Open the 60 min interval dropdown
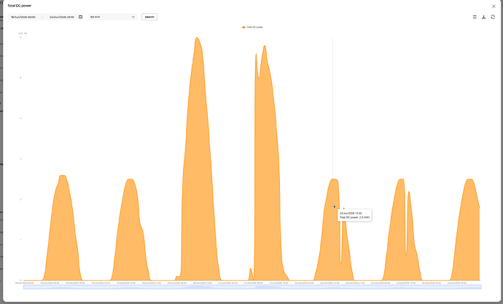The image size is (503, 304). pyautogui.click(x=112, y=17)
